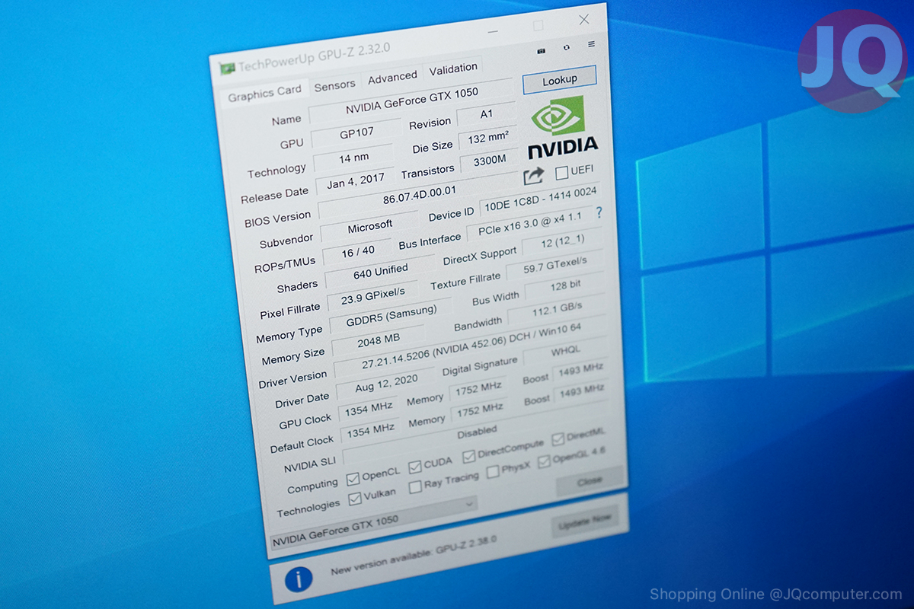Click the BIOS export share arrow icon
Screen dimensions: 914x609
coord(534,176)
